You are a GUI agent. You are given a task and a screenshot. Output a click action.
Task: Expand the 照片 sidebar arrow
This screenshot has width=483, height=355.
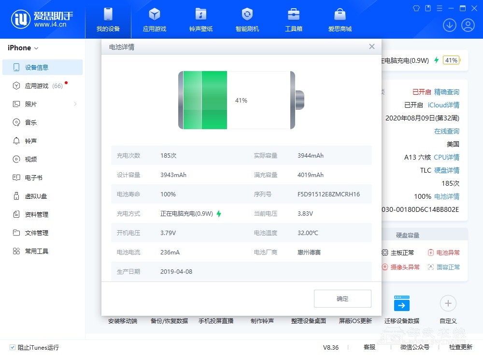(x=75, y=104)
